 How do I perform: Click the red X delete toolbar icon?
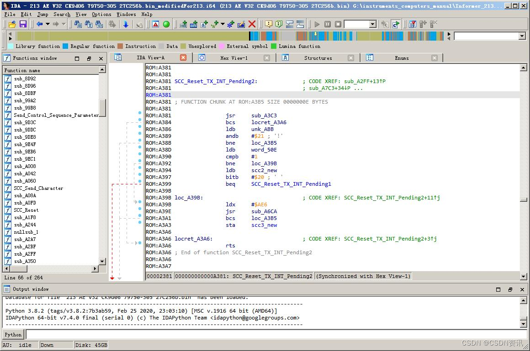pos(252,24)
